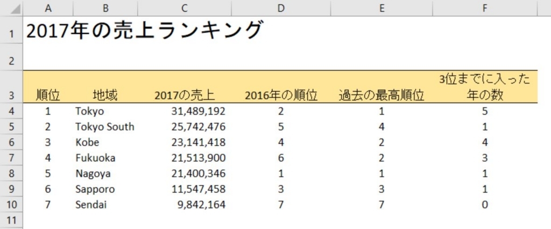Click the 過去の最高順位 header cell
Viewport: 551px width, 229px height.
382,95
